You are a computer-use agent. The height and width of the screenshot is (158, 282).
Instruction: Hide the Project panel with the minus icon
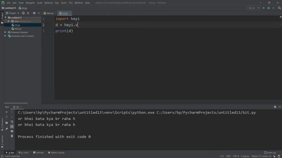(39, 13)
